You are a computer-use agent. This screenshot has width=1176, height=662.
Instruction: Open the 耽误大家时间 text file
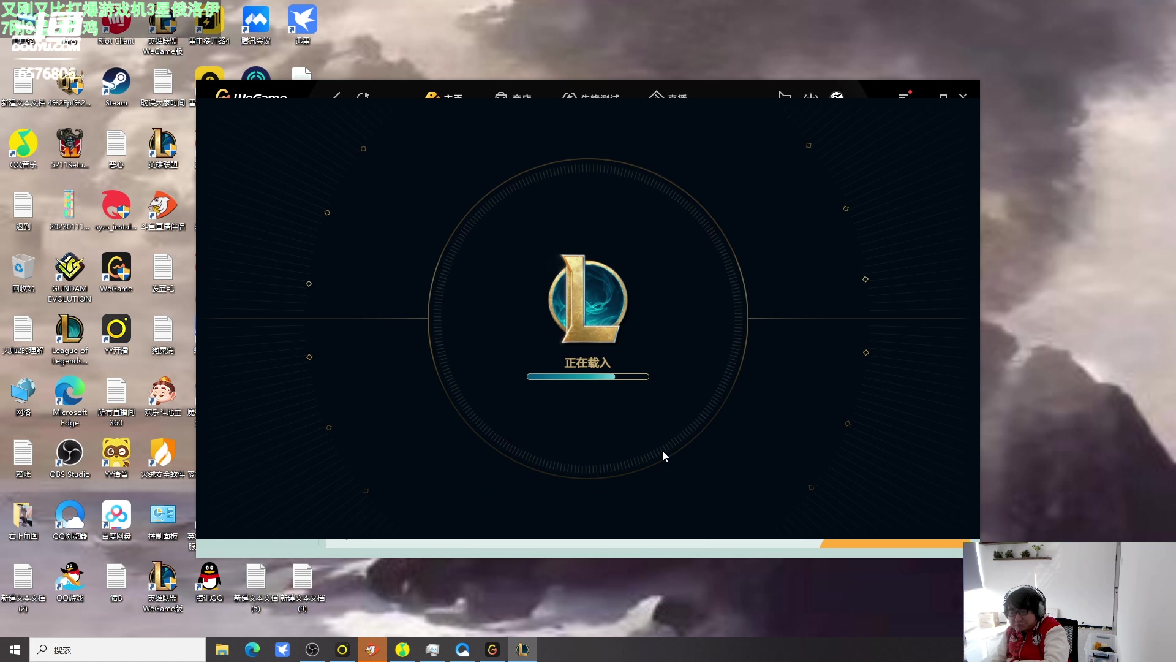162,87
